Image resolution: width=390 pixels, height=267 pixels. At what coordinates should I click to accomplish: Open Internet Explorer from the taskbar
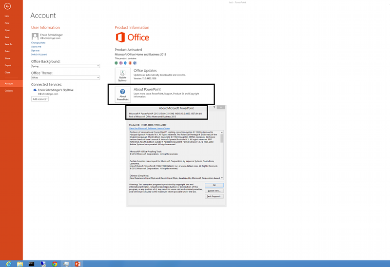8,264
